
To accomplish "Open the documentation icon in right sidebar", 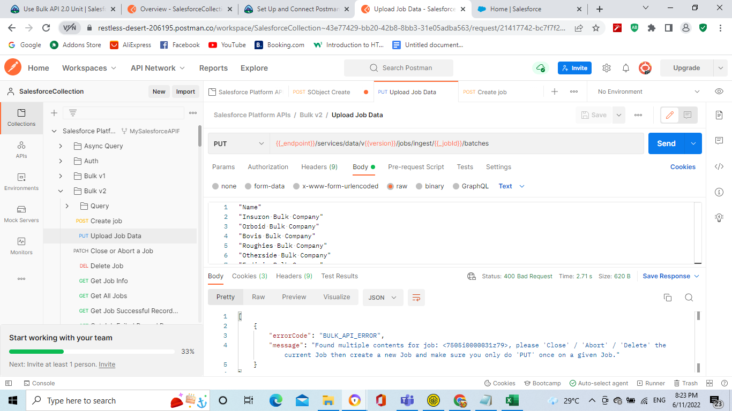I will pos(719,115).
